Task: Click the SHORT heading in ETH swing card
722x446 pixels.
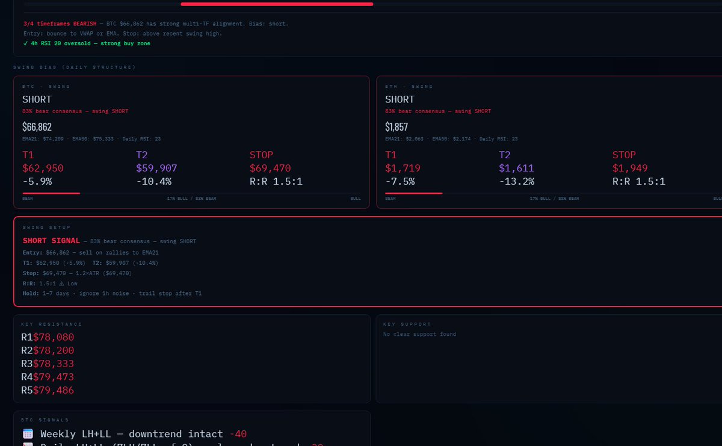Action: point(400,99)
